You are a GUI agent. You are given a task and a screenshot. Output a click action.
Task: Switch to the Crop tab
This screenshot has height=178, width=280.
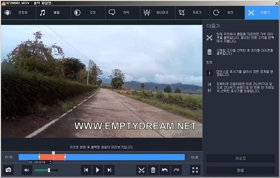point(192,13)
